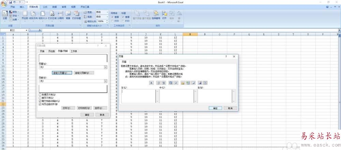Toggle scale with document checkbox (随文档自动缩放)

(40, 101)
